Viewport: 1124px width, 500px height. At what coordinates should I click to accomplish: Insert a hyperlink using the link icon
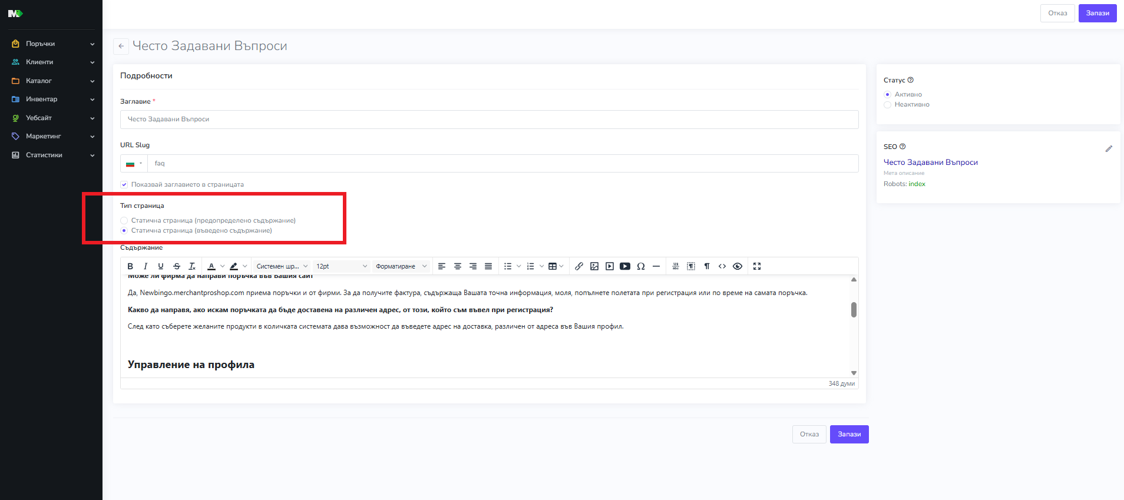click(x=579, y=266)
